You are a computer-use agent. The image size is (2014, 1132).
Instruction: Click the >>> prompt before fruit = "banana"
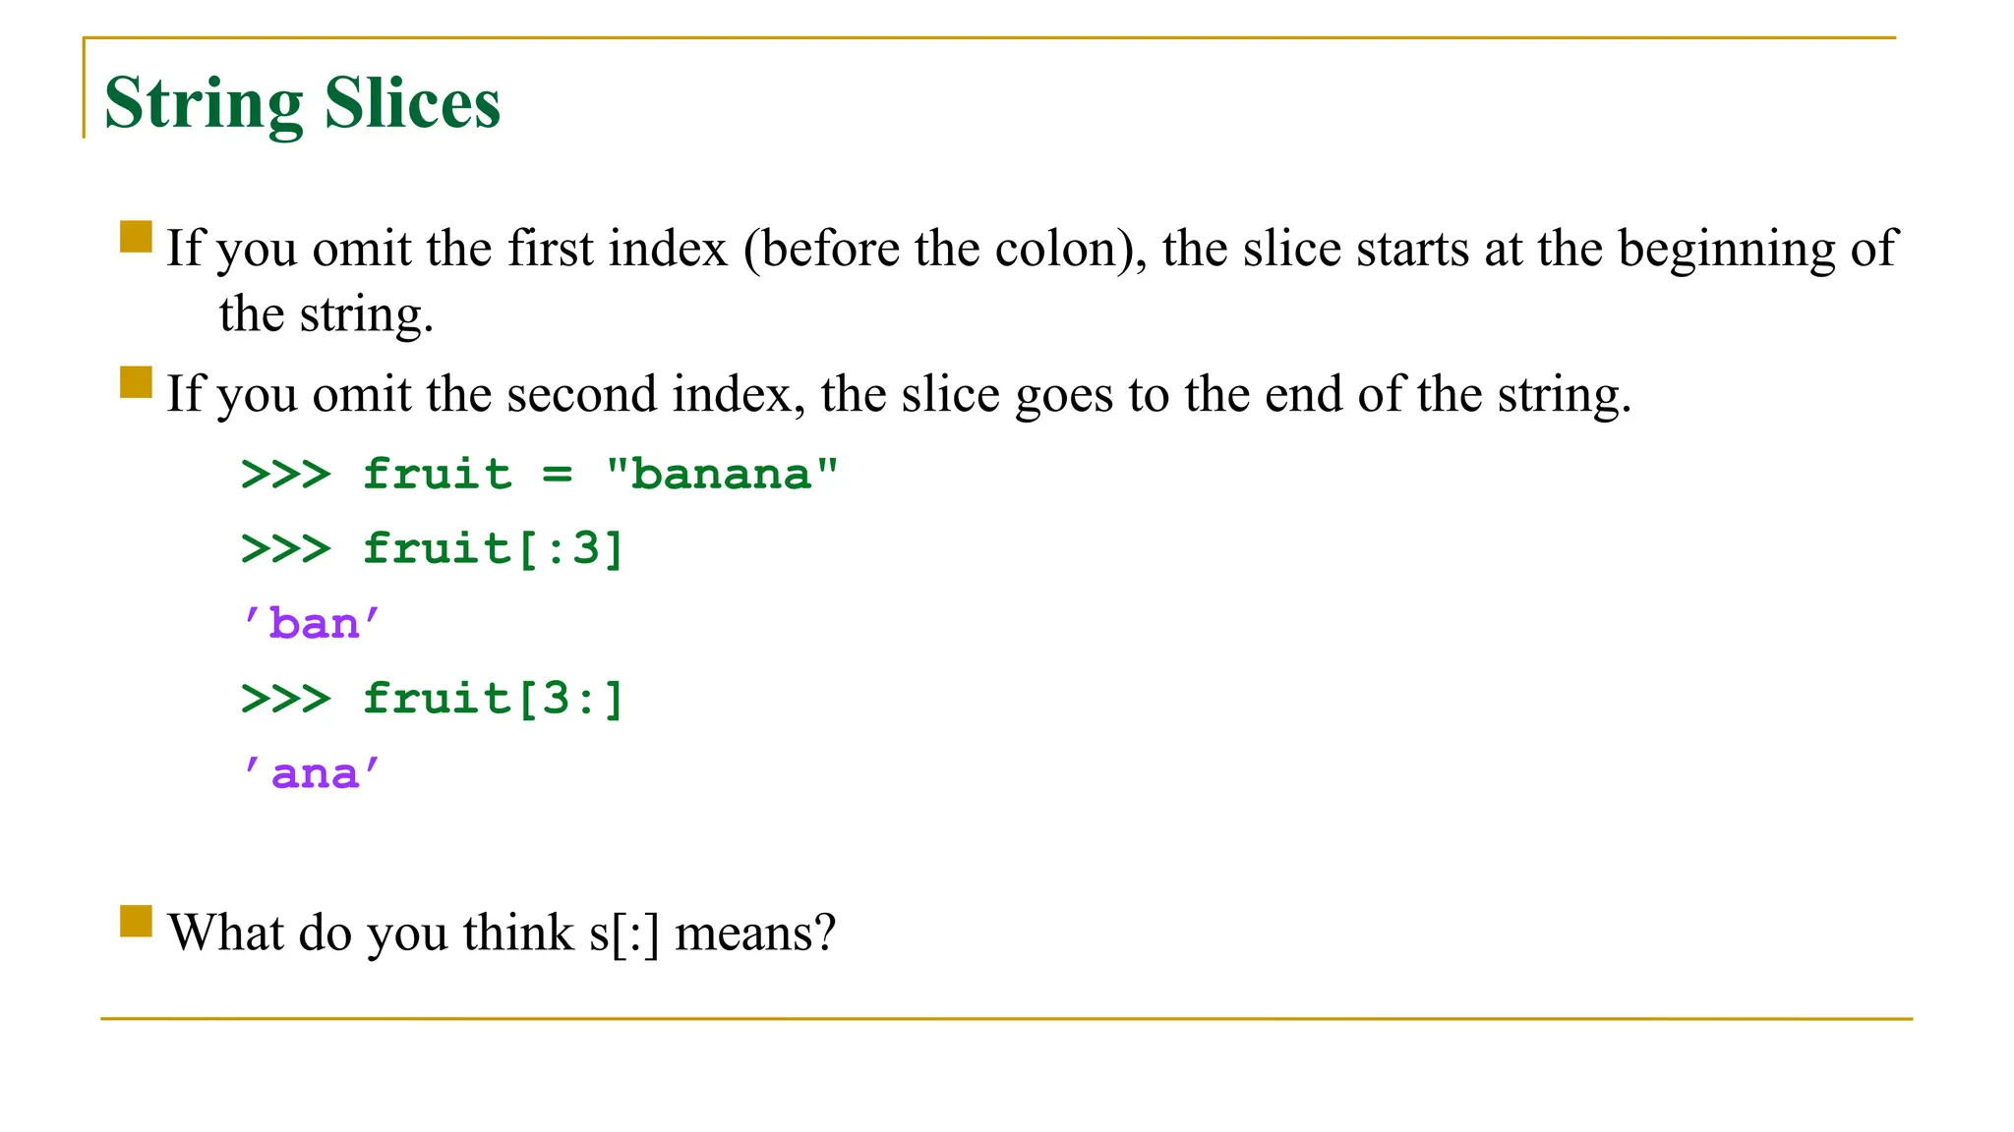pyautogui.click(x=285, y=475)
